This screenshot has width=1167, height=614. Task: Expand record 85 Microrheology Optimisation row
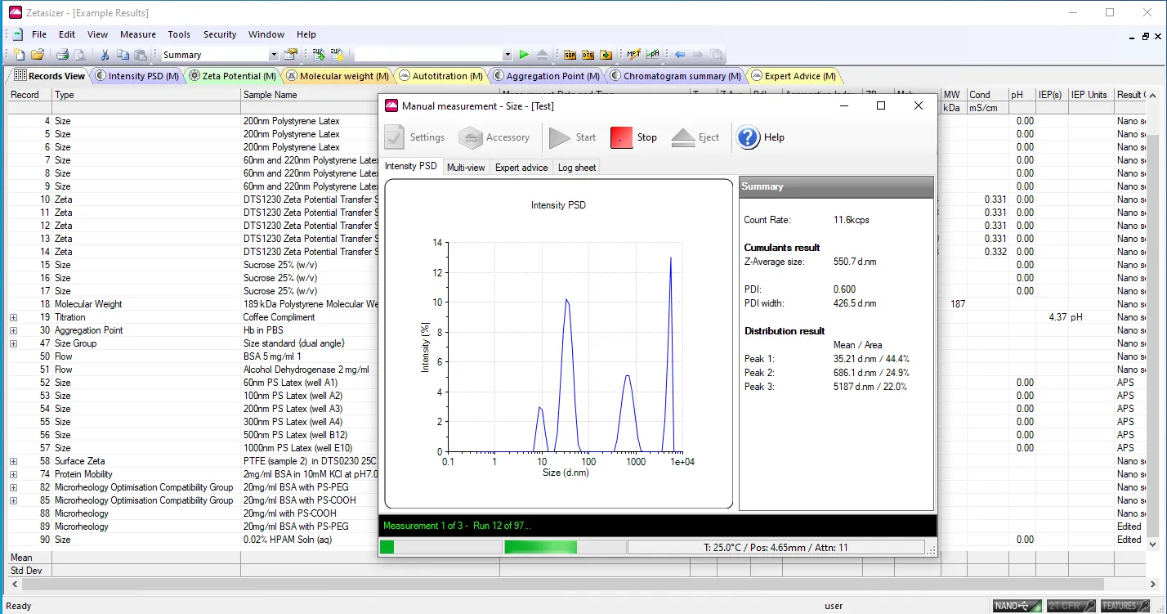pyautogui.click(x=13, y=500)
